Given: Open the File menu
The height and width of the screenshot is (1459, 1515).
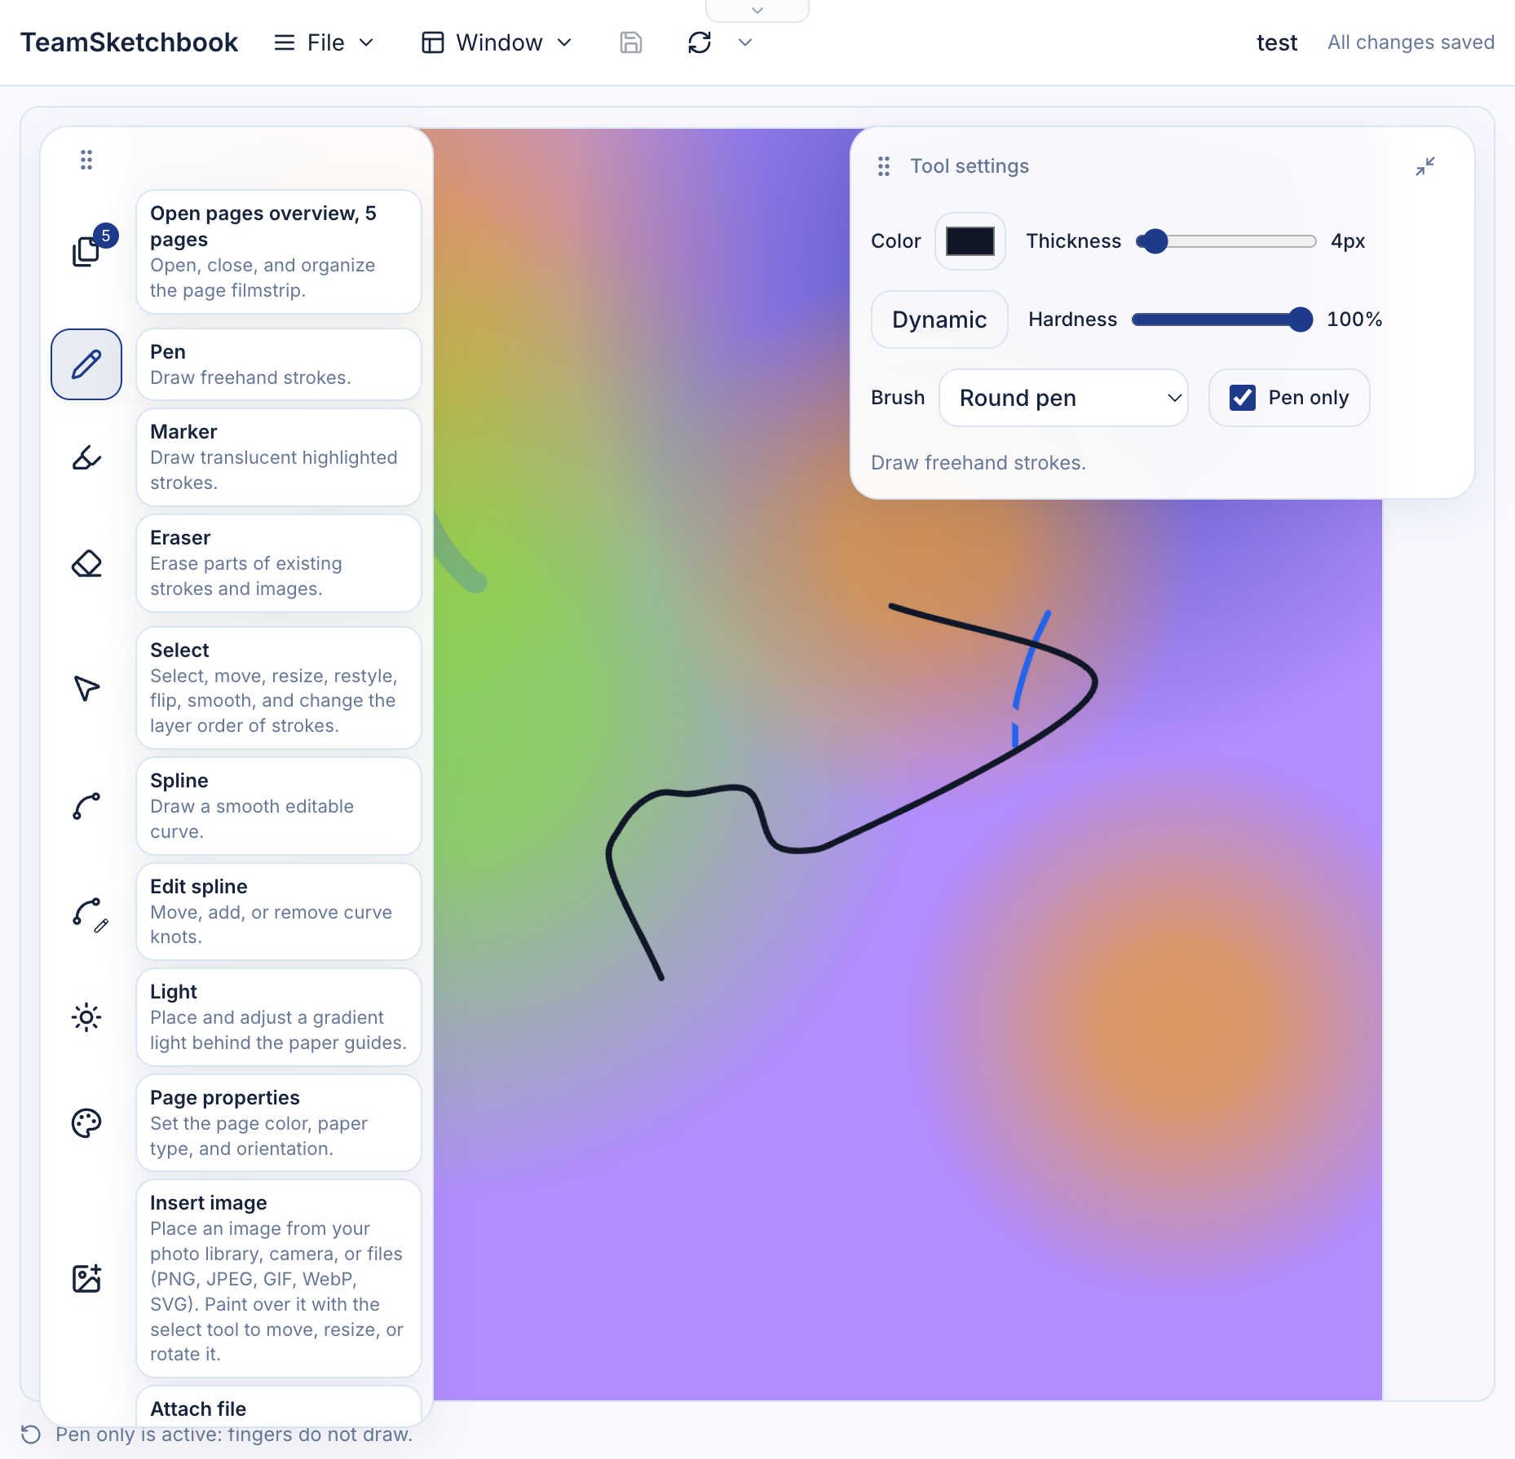Looking at the screenshot, I should click(x=325, y=42).
